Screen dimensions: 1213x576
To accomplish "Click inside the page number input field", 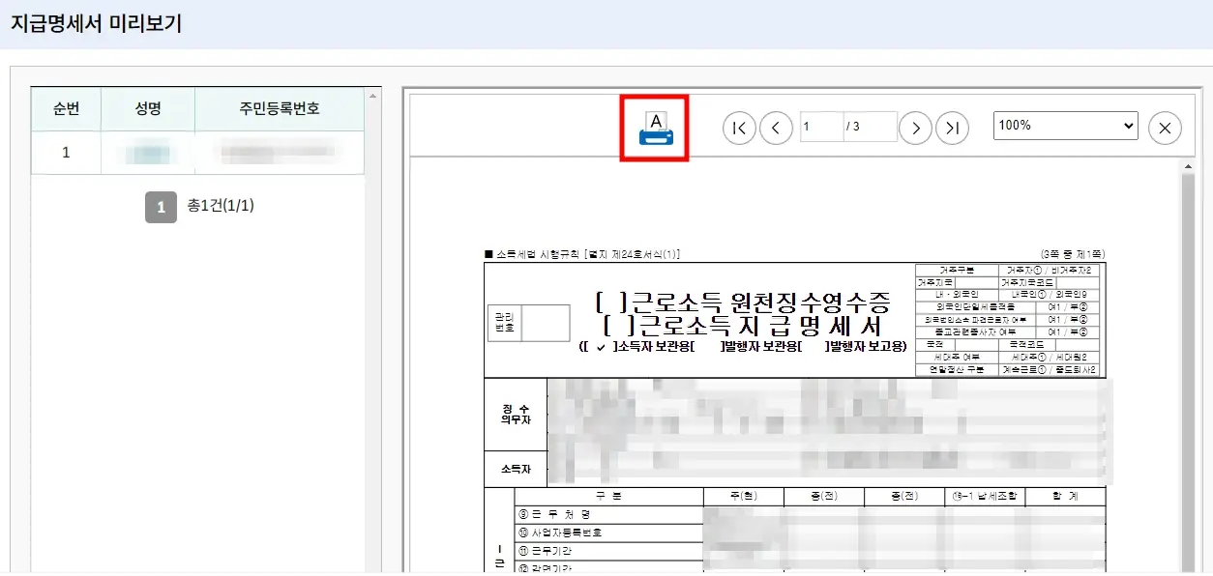I will click(x=821, y=127).
